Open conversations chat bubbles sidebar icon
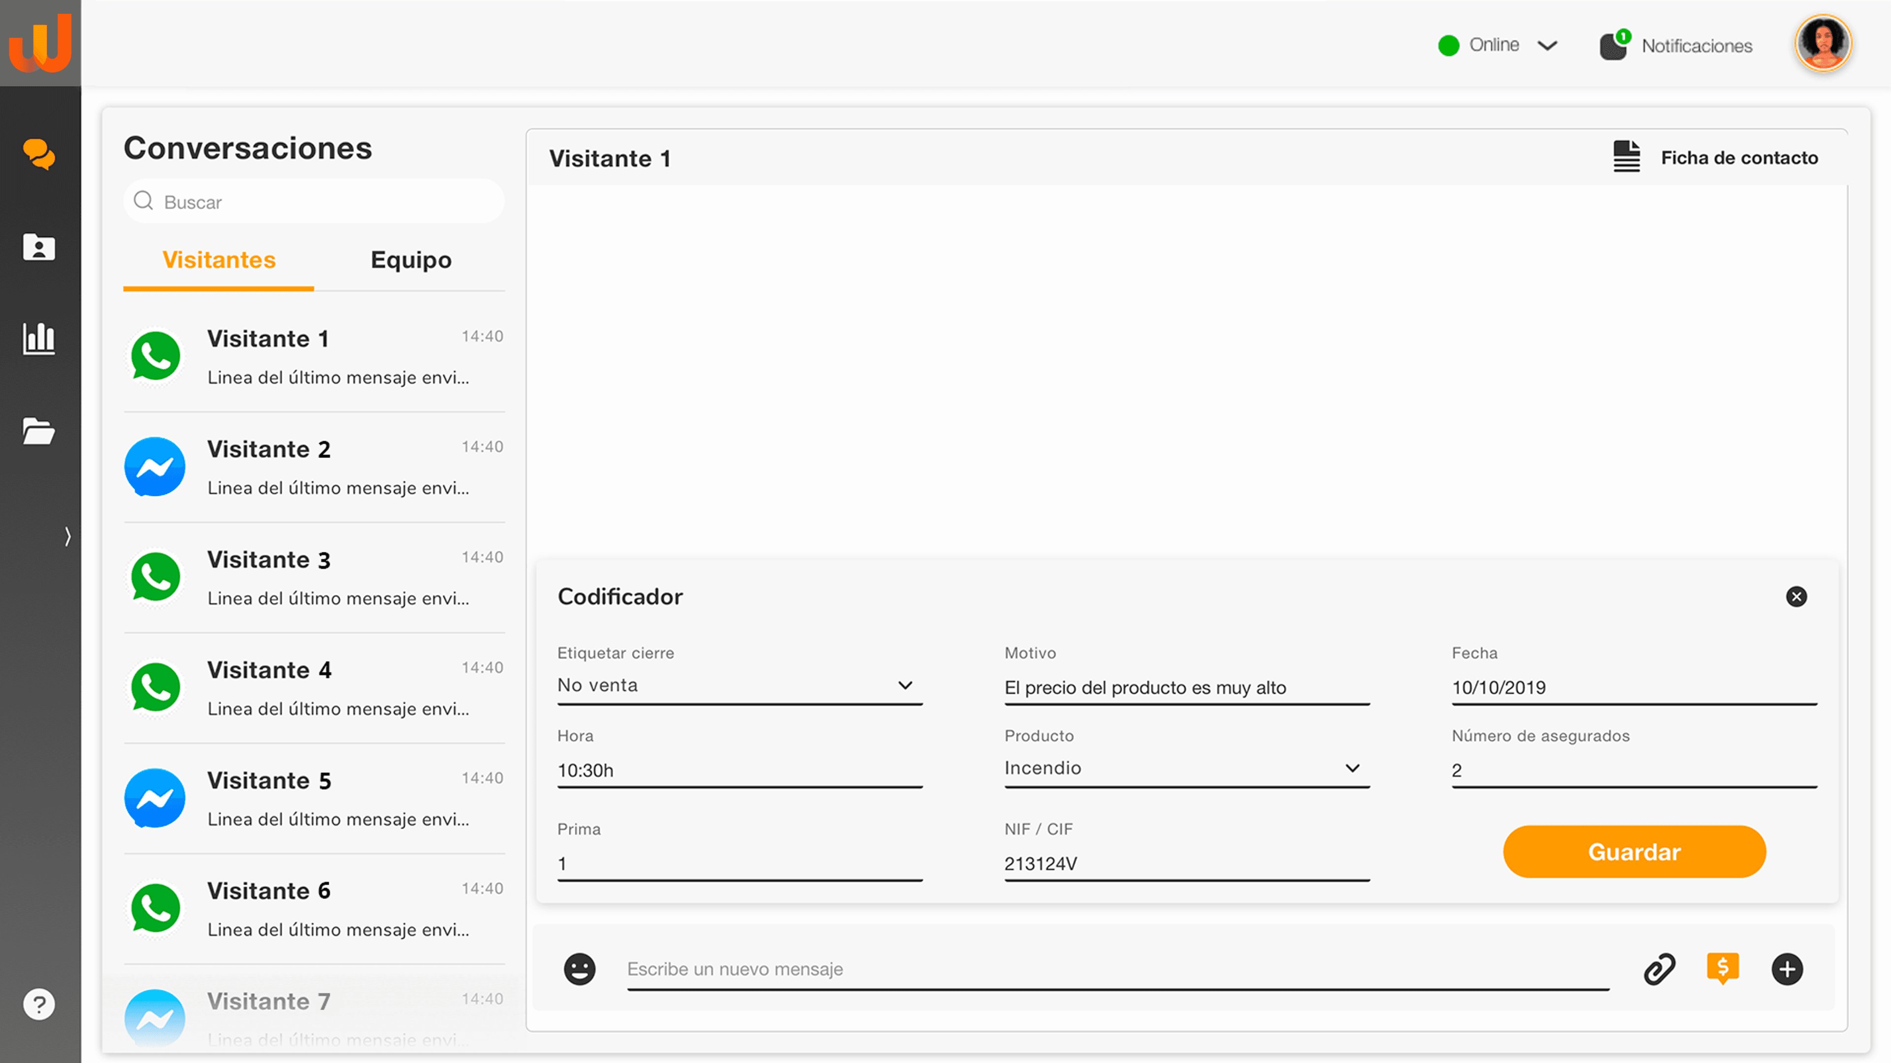The height and width of the screenshot is (1063, 1891). [39, 154]
